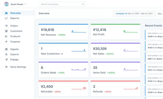163x99 pixels.
Task: Open the date picker starting with Dec
Action: click(x=159, y=13)
